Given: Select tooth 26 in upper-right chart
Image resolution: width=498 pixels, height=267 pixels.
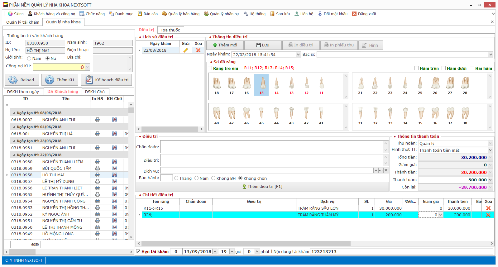Looking at the screenshot, I should click(435, 83).
